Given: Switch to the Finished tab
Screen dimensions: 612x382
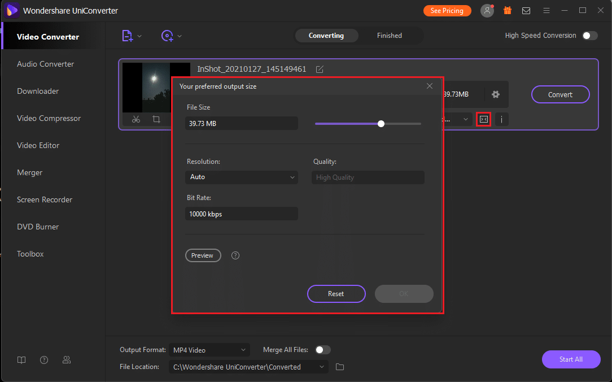Looking at the screenshot, I should [390, 36].
